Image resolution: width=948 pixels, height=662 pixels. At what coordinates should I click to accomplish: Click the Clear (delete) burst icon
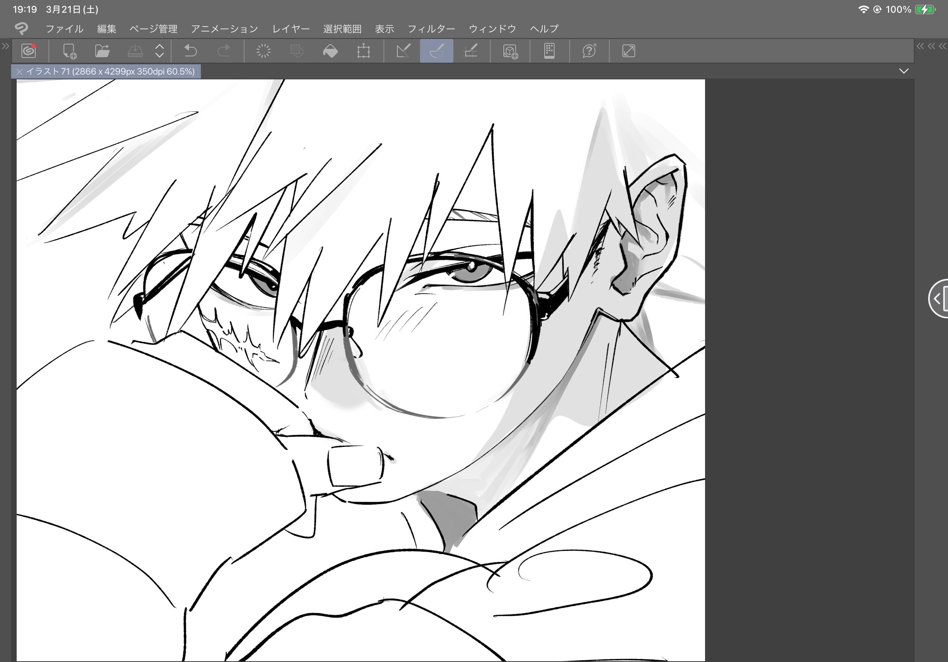coord(263,51)
